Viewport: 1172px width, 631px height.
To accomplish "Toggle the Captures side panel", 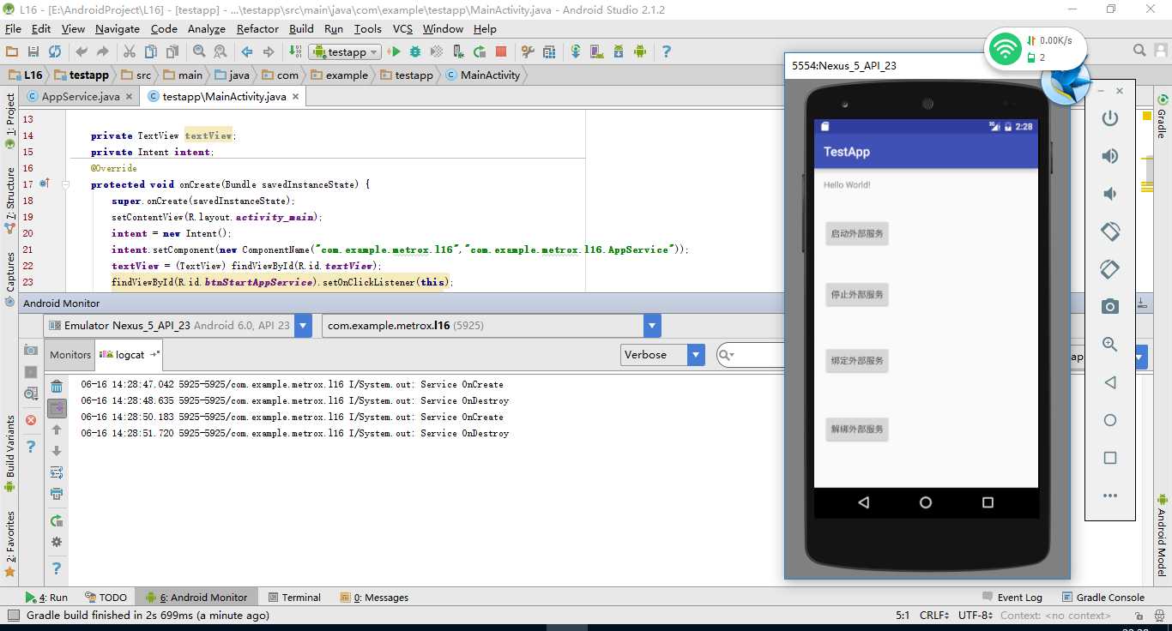I will (x=9, y=279).
